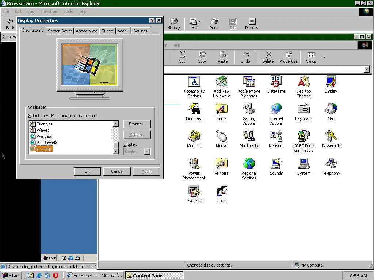Select the Display control panel icon
374x280 pixels.
(331, 84)
